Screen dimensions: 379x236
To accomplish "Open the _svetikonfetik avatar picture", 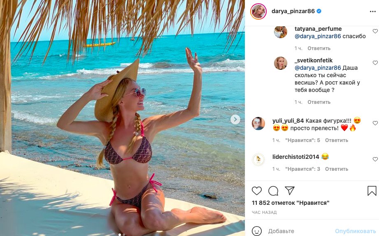I will (x=281, y=63).
